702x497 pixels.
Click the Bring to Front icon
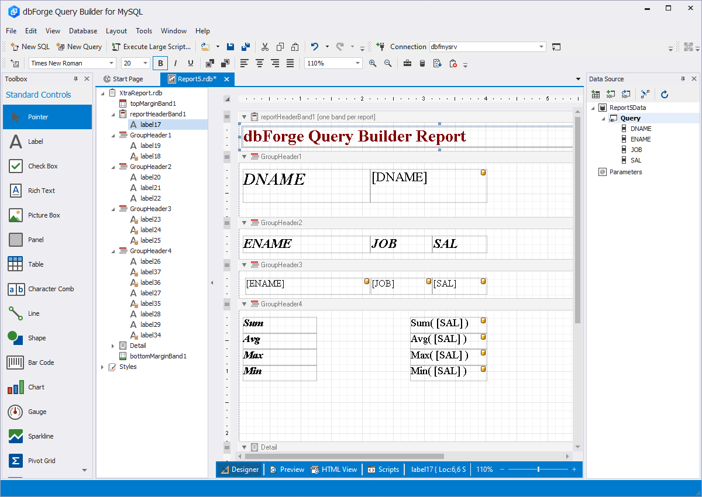tap(210, 63)
